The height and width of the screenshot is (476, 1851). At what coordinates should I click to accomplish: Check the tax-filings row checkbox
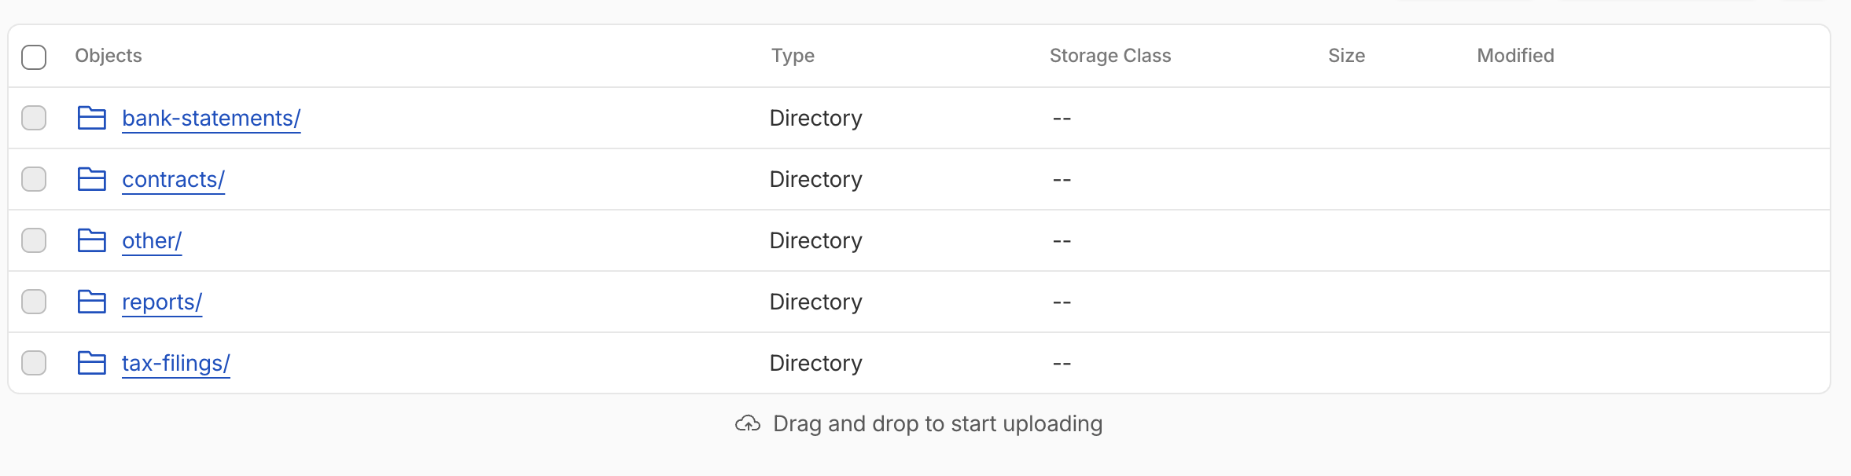[x=34, y=362]
